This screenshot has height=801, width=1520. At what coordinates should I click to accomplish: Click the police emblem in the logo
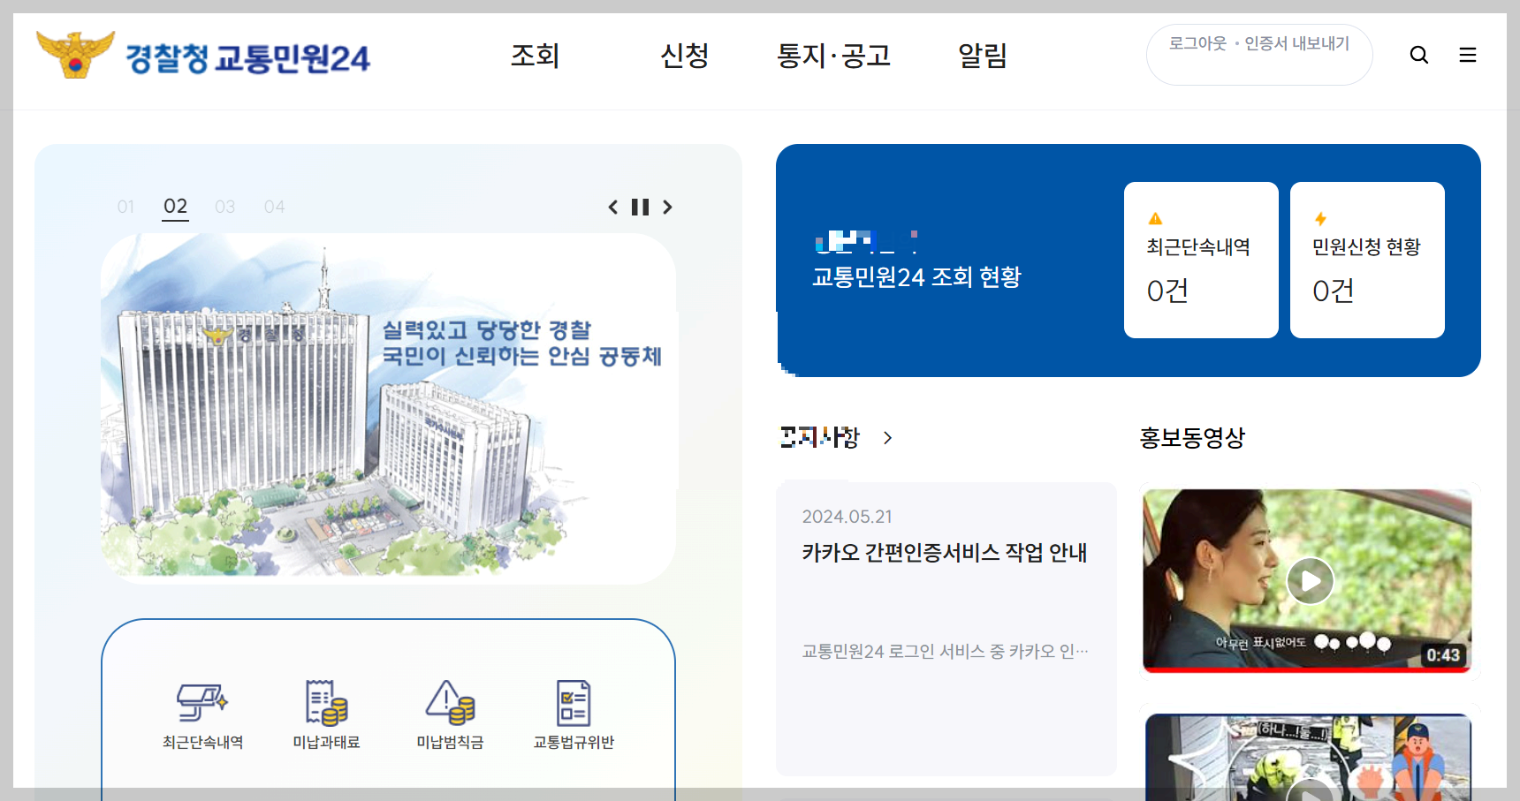tap(76, 55)
